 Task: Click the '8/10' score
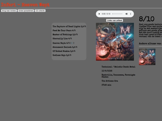point(147,19)
